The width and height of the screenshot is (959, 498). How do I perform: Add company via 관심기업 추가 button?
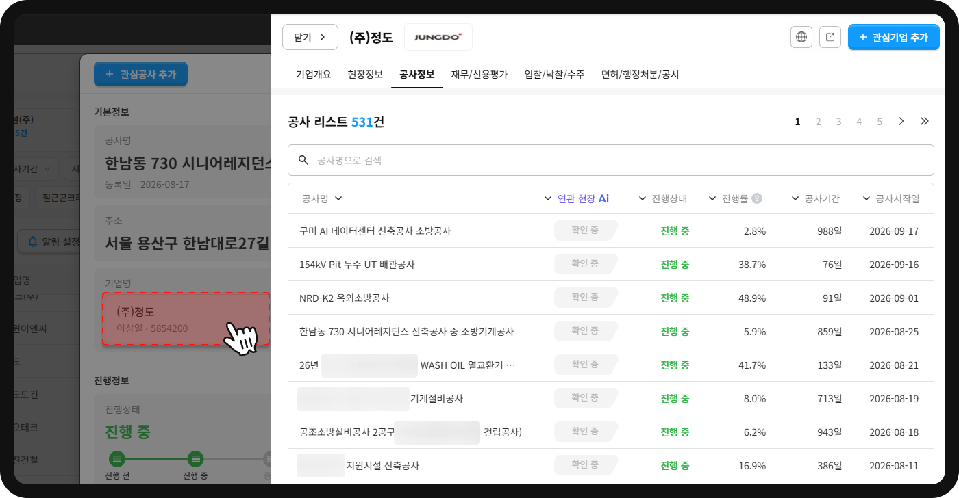point(894,37)
